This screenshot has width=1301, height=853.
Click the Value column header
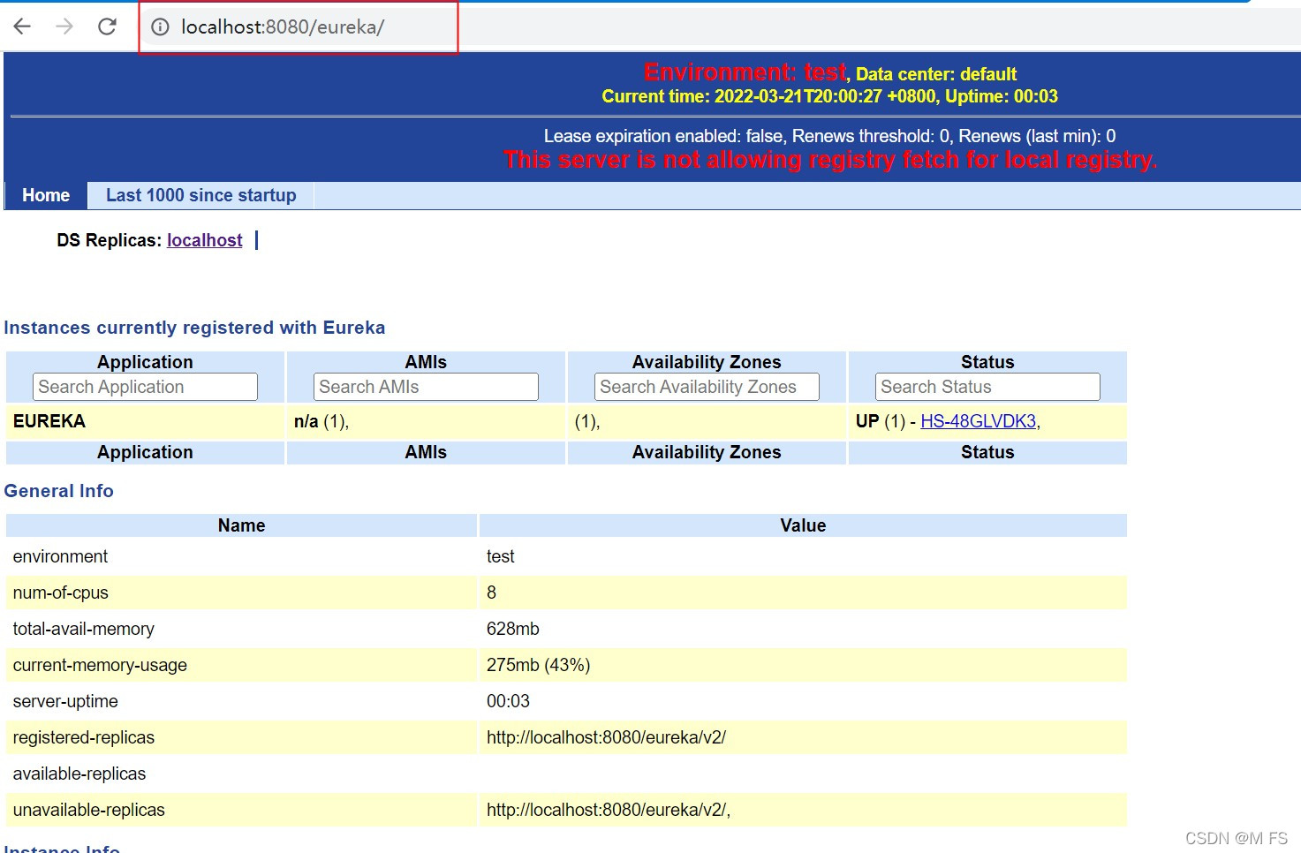(x=803, y=525)
